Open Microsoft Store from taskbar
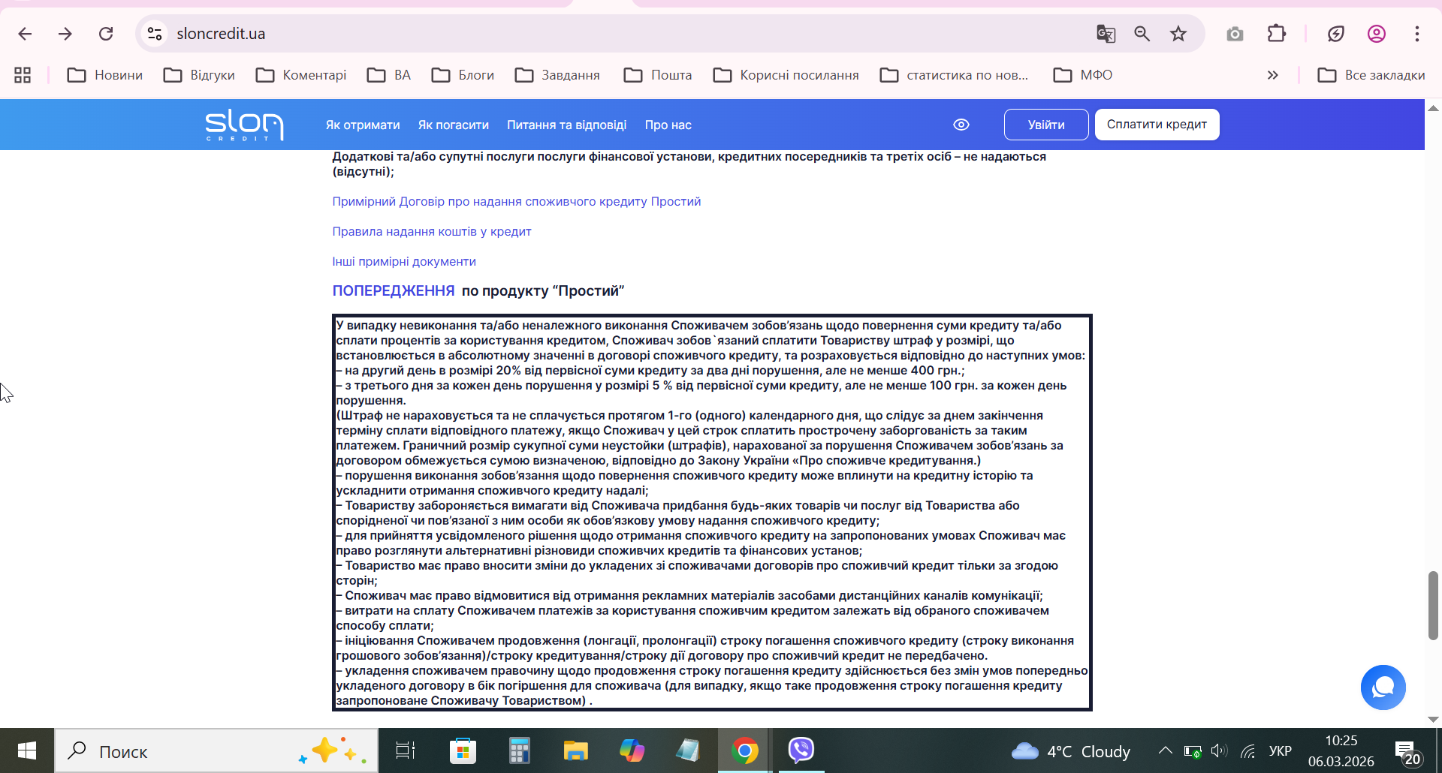This screenshot has height=773, width=1442. coord(463,750)
